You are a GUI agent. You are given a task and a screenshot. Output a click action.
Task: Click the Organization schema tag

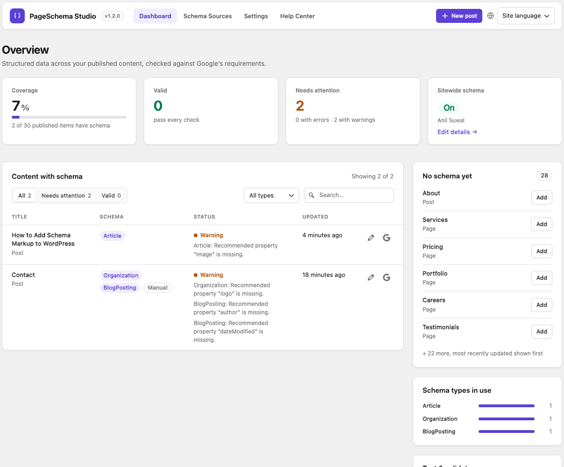click(x=121, y=276)
